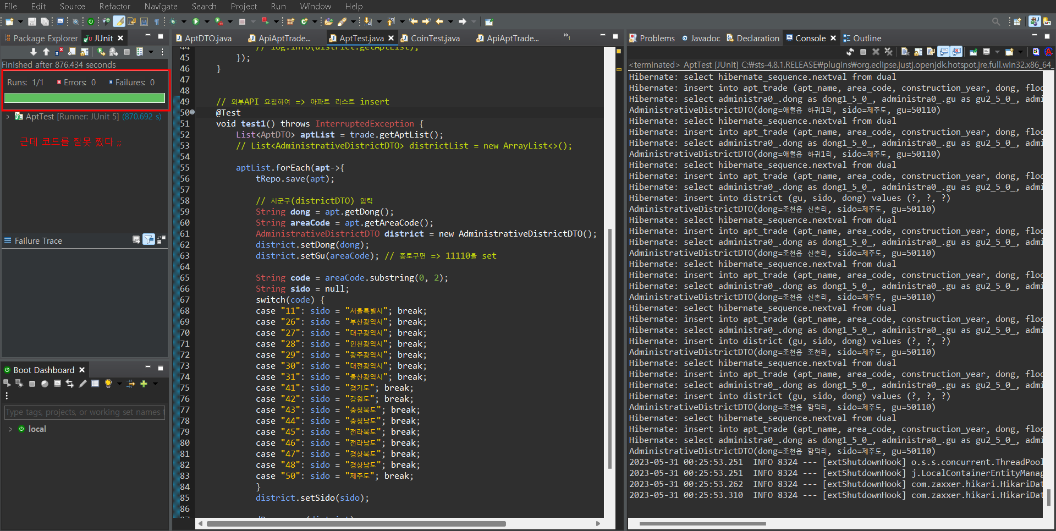1056x531 pixels.
Task: Toggle JUnit Scroll Lock icon
Action: [84, 52]
